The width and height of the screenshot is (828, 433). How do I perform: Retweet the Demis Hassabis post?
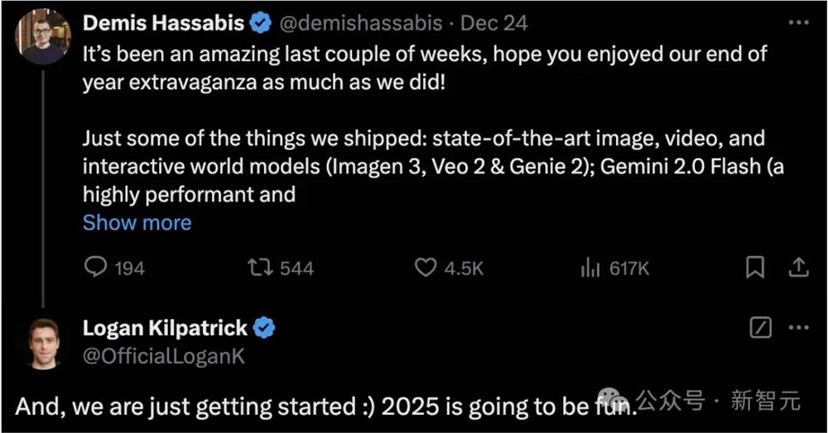(x=260, y=268)
